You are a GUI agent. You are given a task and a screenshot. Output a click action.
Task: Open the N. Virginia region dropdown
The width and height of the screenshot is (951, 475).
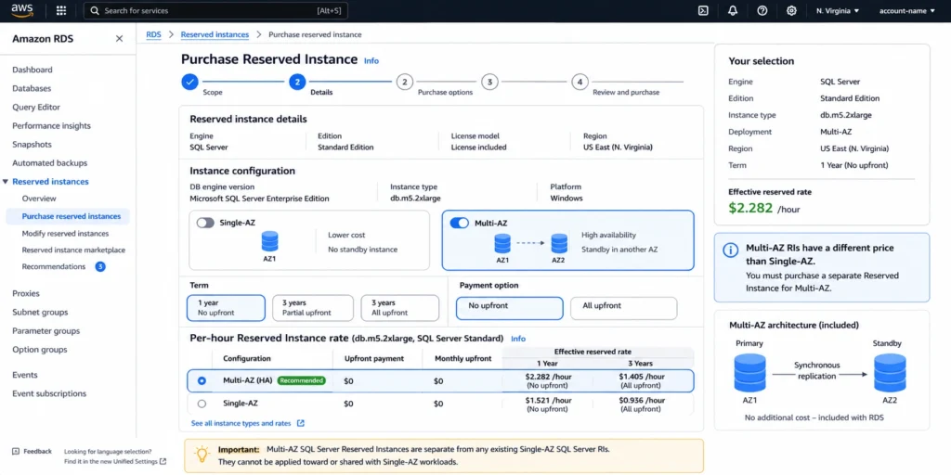[838, 11]
